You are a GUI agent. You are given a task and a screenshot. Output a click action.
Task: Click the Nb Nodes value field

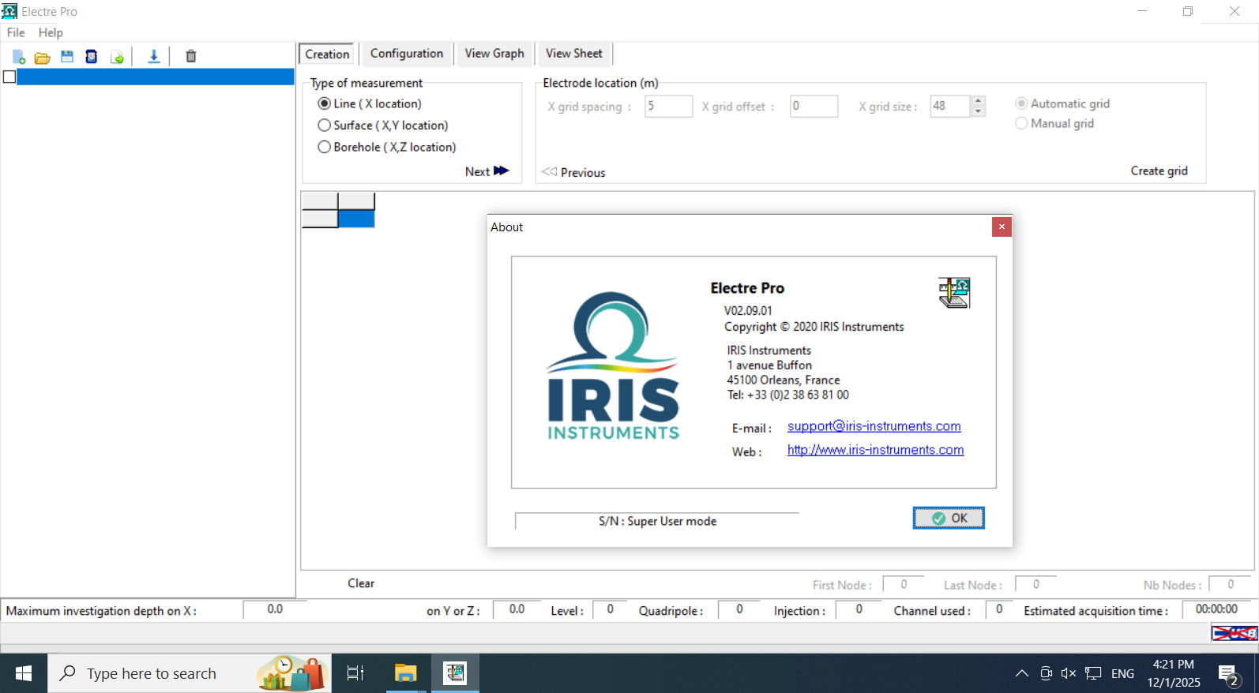click(x=1231, y=585)
